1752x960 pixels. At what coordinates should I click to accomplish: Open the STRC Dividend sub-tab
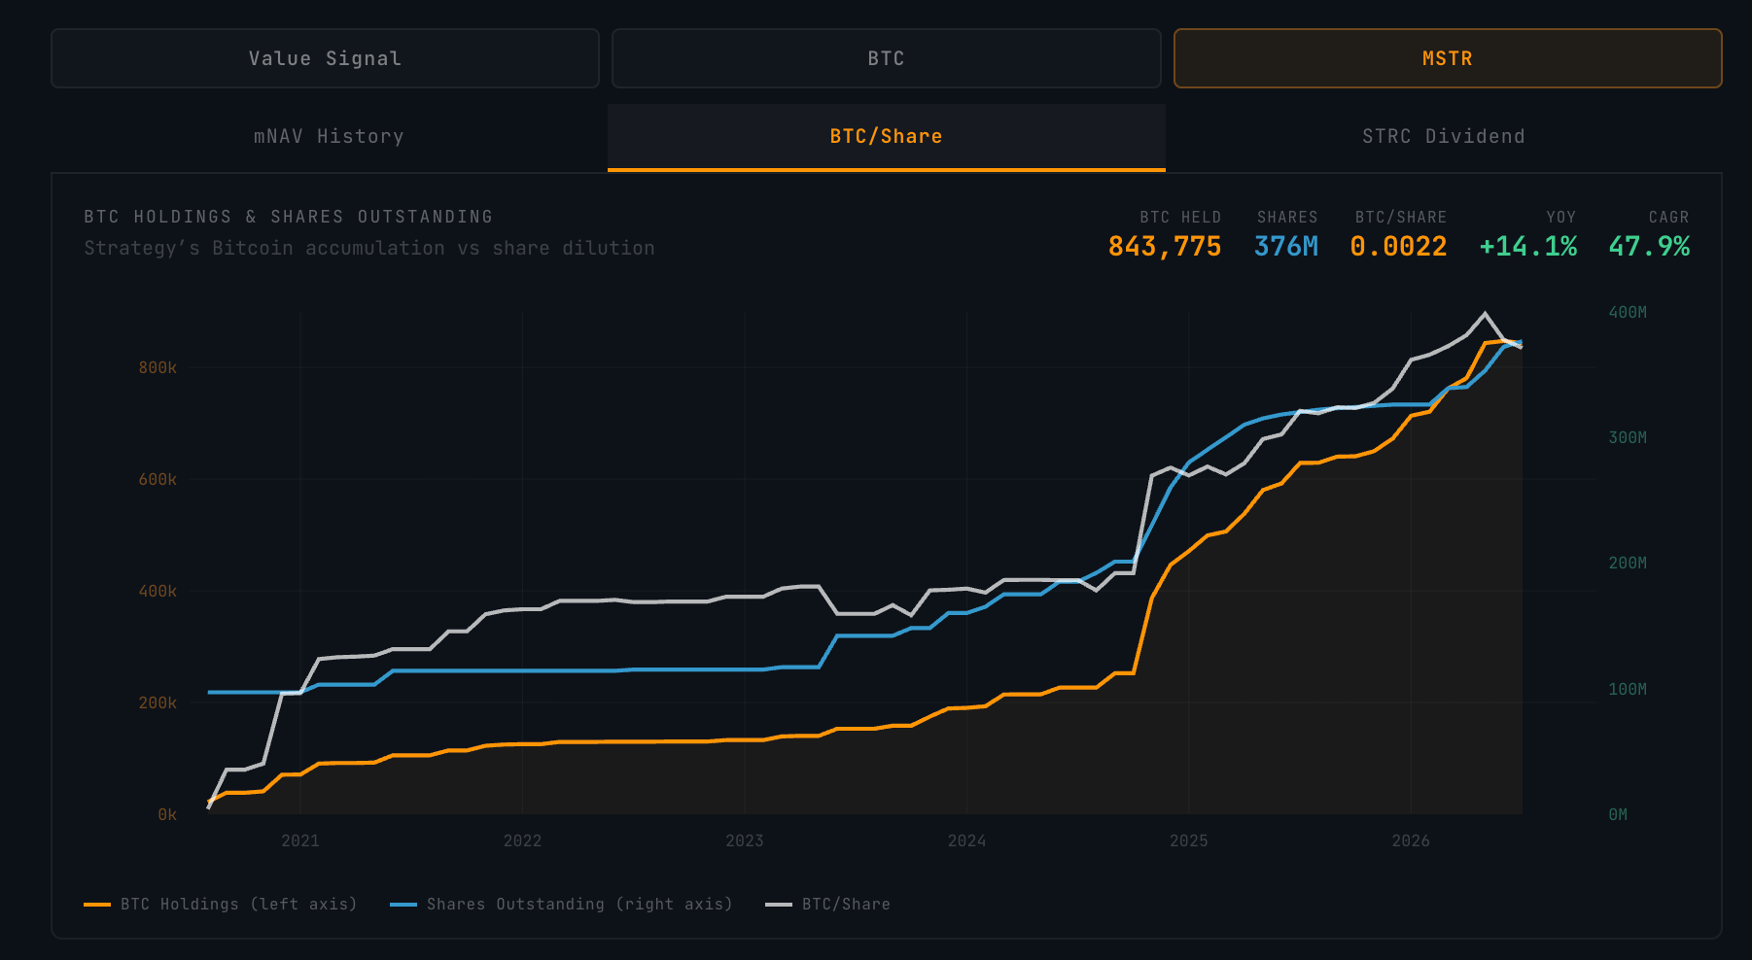click(1444, 137)
